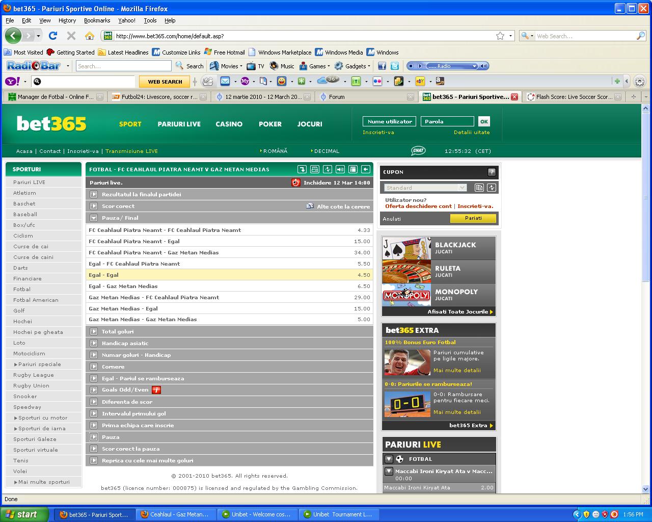Expand the Total goluri market
This screenshot has height=522, width=652.
(x=94, y=331)
